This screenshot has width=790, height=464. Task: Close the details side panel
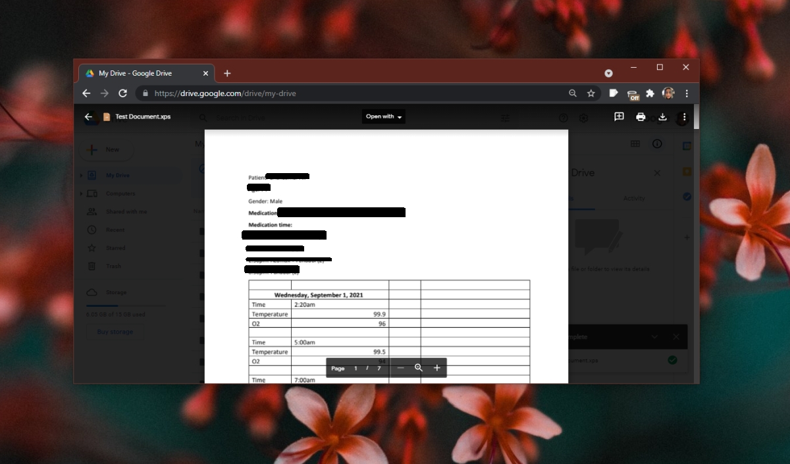pyautogui.click(x=657, y=172)
